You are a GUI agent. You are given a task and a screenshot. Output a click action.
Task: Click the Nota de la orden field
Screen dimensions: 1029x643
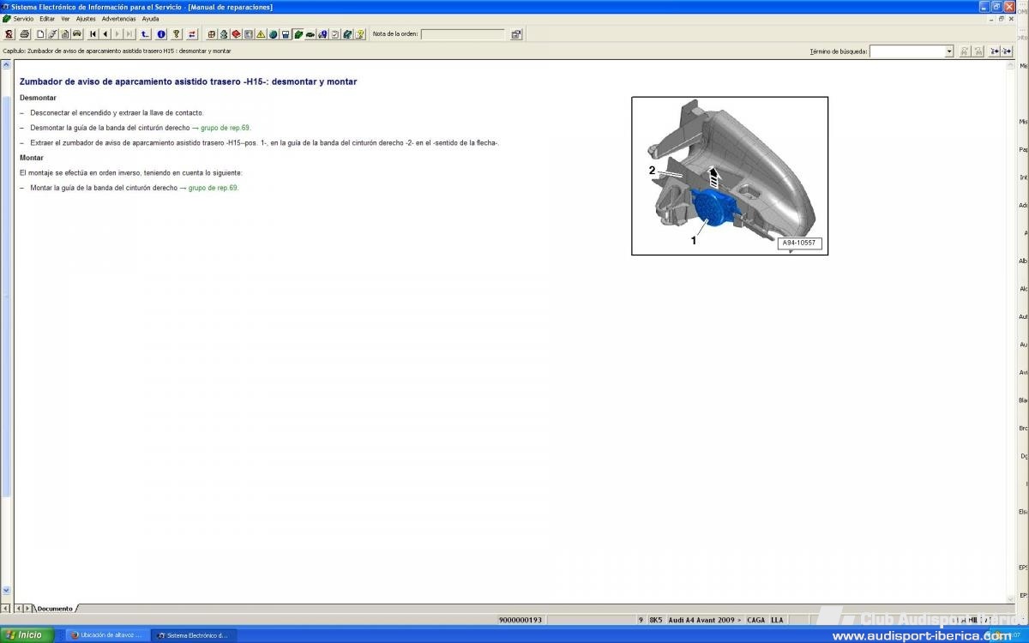click(x=463, y=34)
